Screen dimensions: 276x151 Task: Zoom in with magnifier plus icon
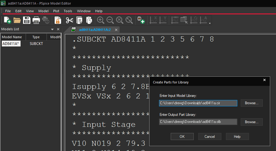100,20
